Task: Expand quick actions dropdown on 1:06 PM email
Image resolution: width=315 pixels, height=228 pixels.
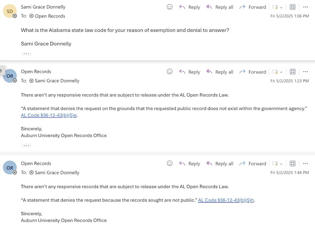Action: coord(278,7)
